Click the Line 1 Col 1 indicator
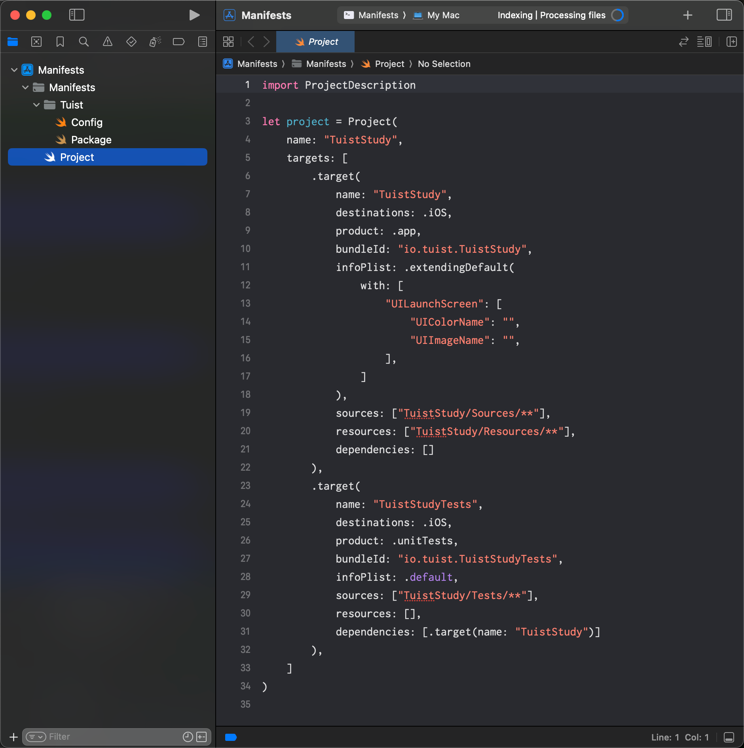The image size is (744, 748). [680, 737]
